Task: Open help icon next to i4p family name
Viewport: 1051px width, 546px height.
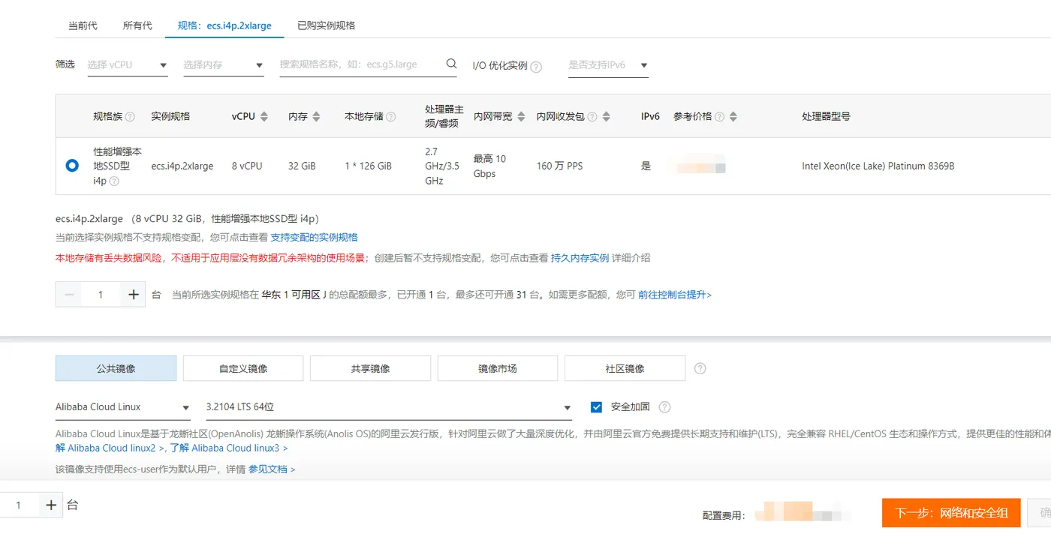Action: click(114, 181)
